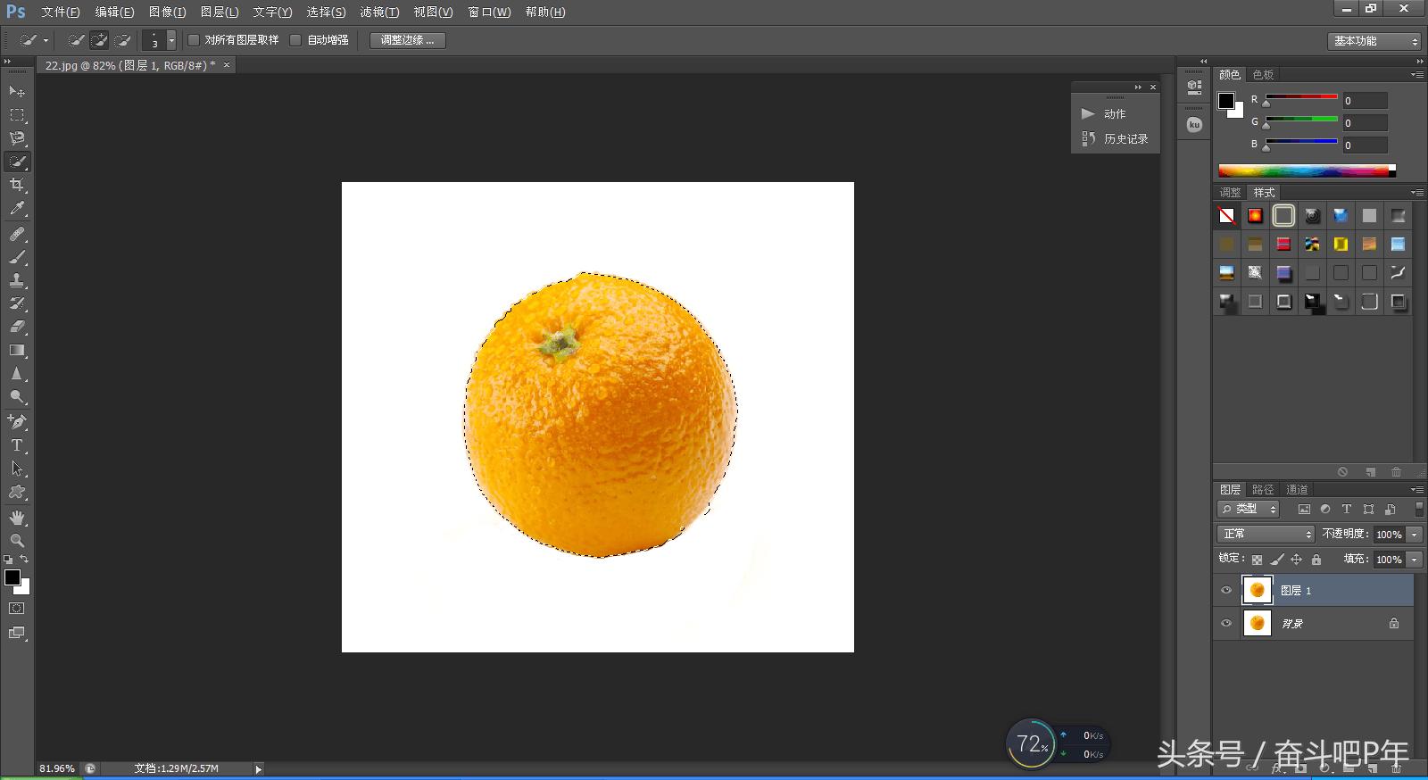Click the 调整边缘 button
Screen dimensions: 1428x780
[x=407, y=40]
